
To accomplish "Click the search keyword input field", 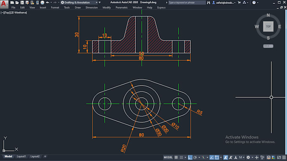I will coord(187,3).
